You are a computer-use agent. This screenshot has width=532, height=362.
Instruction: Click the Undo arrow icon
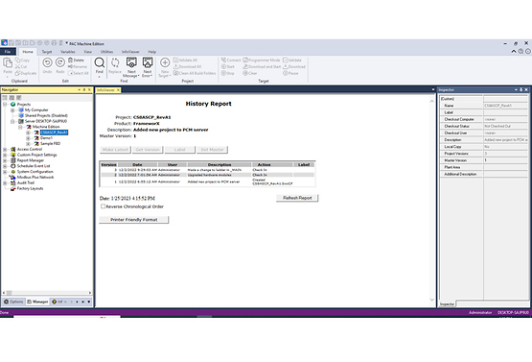pyautogui.click(x=47, y=62)
